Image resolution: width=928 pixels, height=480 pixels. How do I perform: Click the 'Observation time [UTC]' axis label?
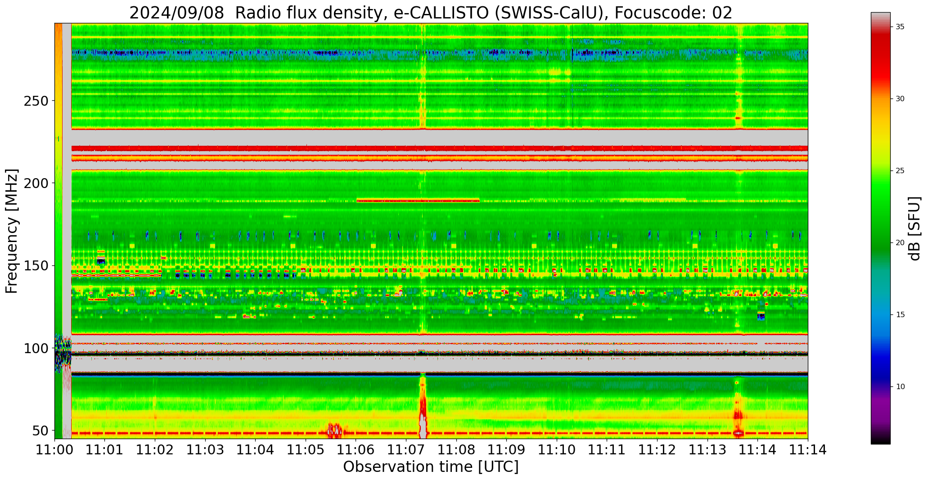pos(431,467)
